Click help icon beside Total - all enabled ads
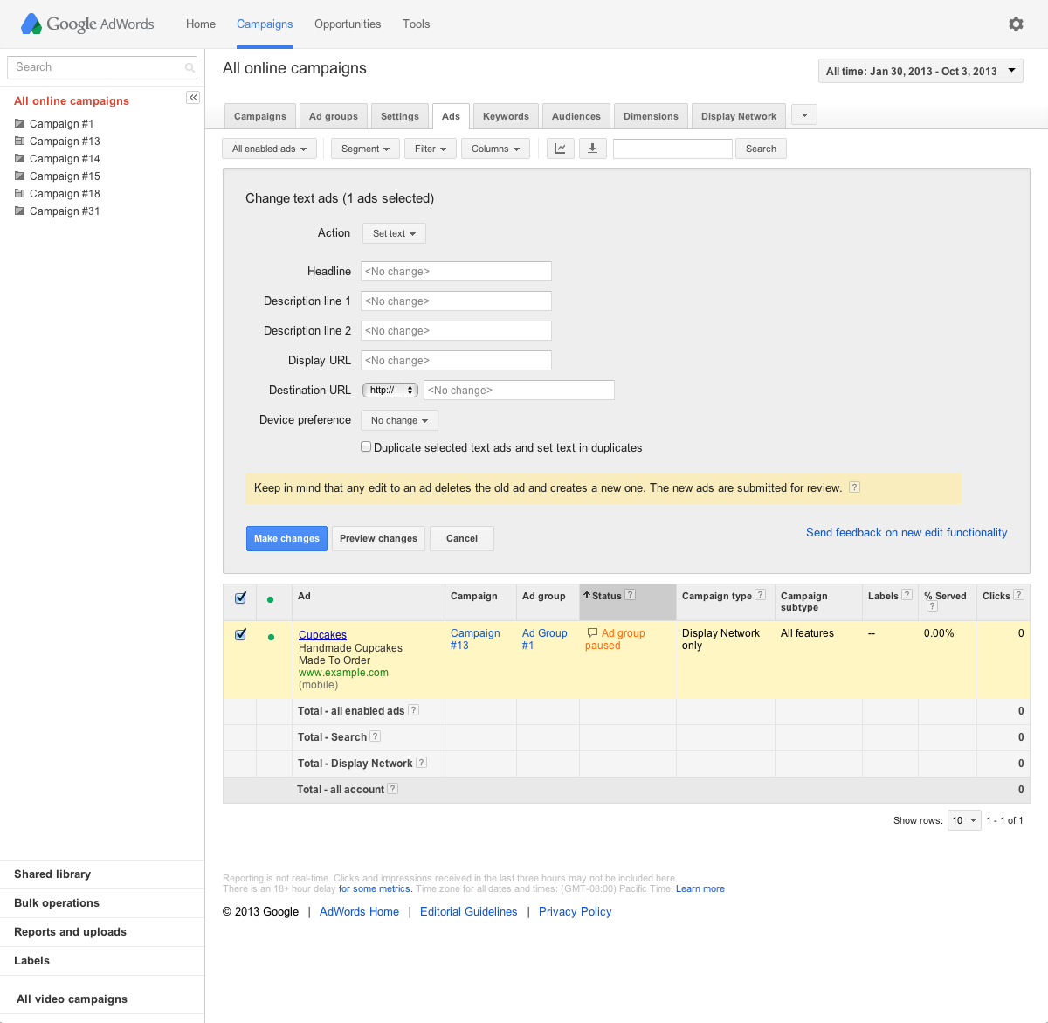1048x1023 pixels. pyautogui.click(x=414, y=710)
